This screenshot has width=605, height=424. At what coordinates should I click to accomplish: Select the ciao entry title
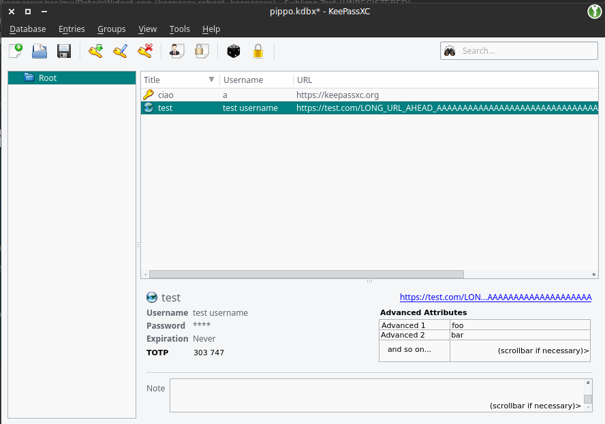166,95
